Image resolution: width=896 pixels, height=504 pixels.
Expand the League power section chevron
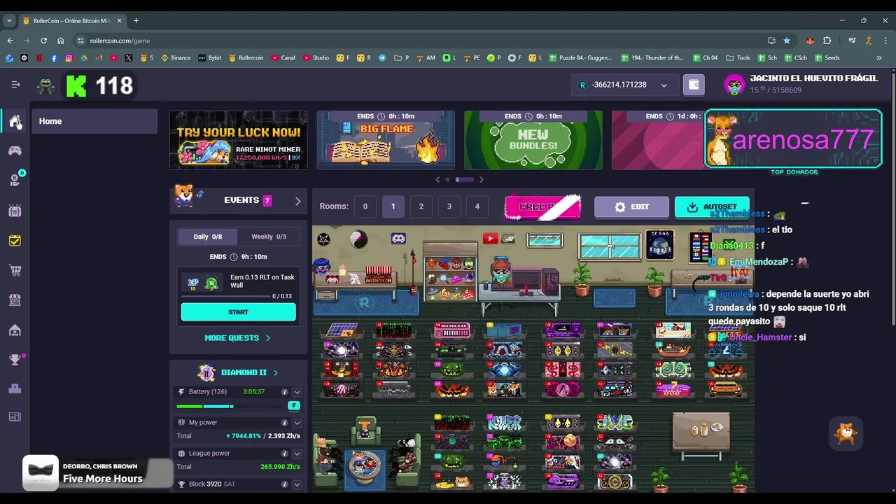click(297, 454)
